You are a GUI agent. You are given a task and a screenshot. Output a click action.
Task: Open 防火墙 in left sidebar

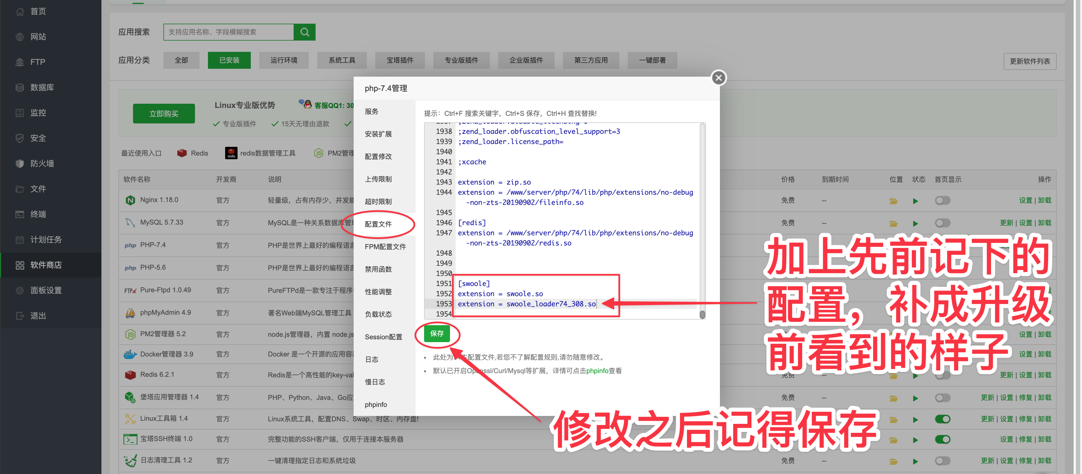(50, 163)
